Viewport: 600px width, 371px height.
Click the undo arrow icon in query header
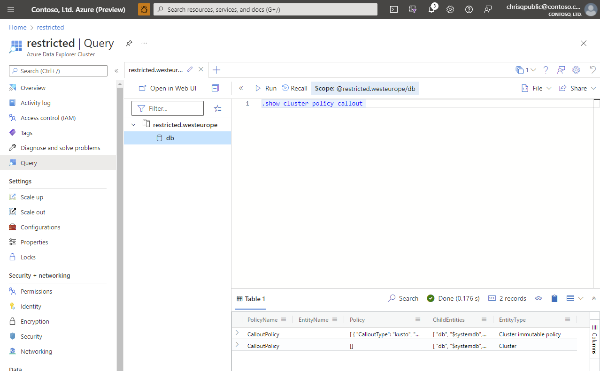tap(593, 70)
